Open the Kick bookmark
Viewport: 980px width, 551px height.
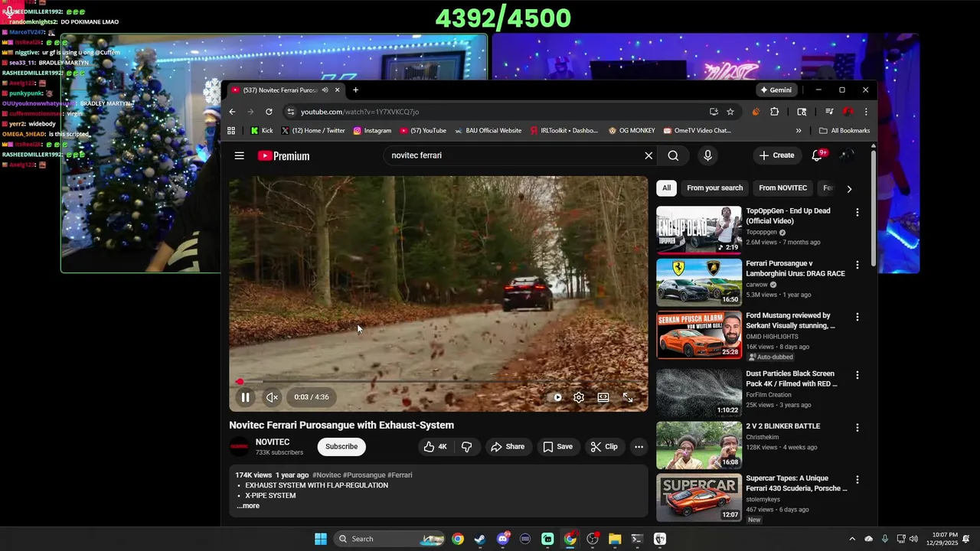pos(262,131)
